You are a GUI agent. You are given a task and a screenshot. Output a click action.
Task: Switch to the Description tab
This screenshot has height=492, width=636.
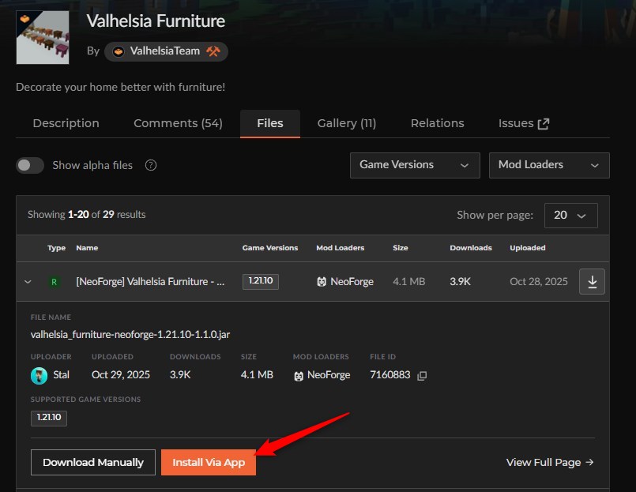click(66, 123)
